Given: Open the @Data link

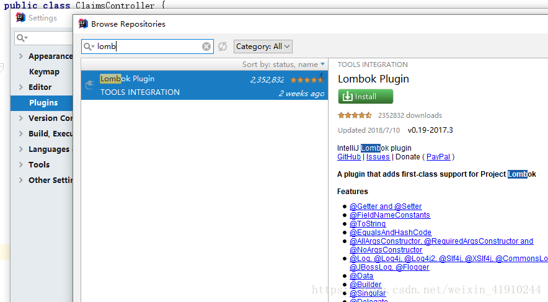Looking at the screenshot, I should coord(361,276).
